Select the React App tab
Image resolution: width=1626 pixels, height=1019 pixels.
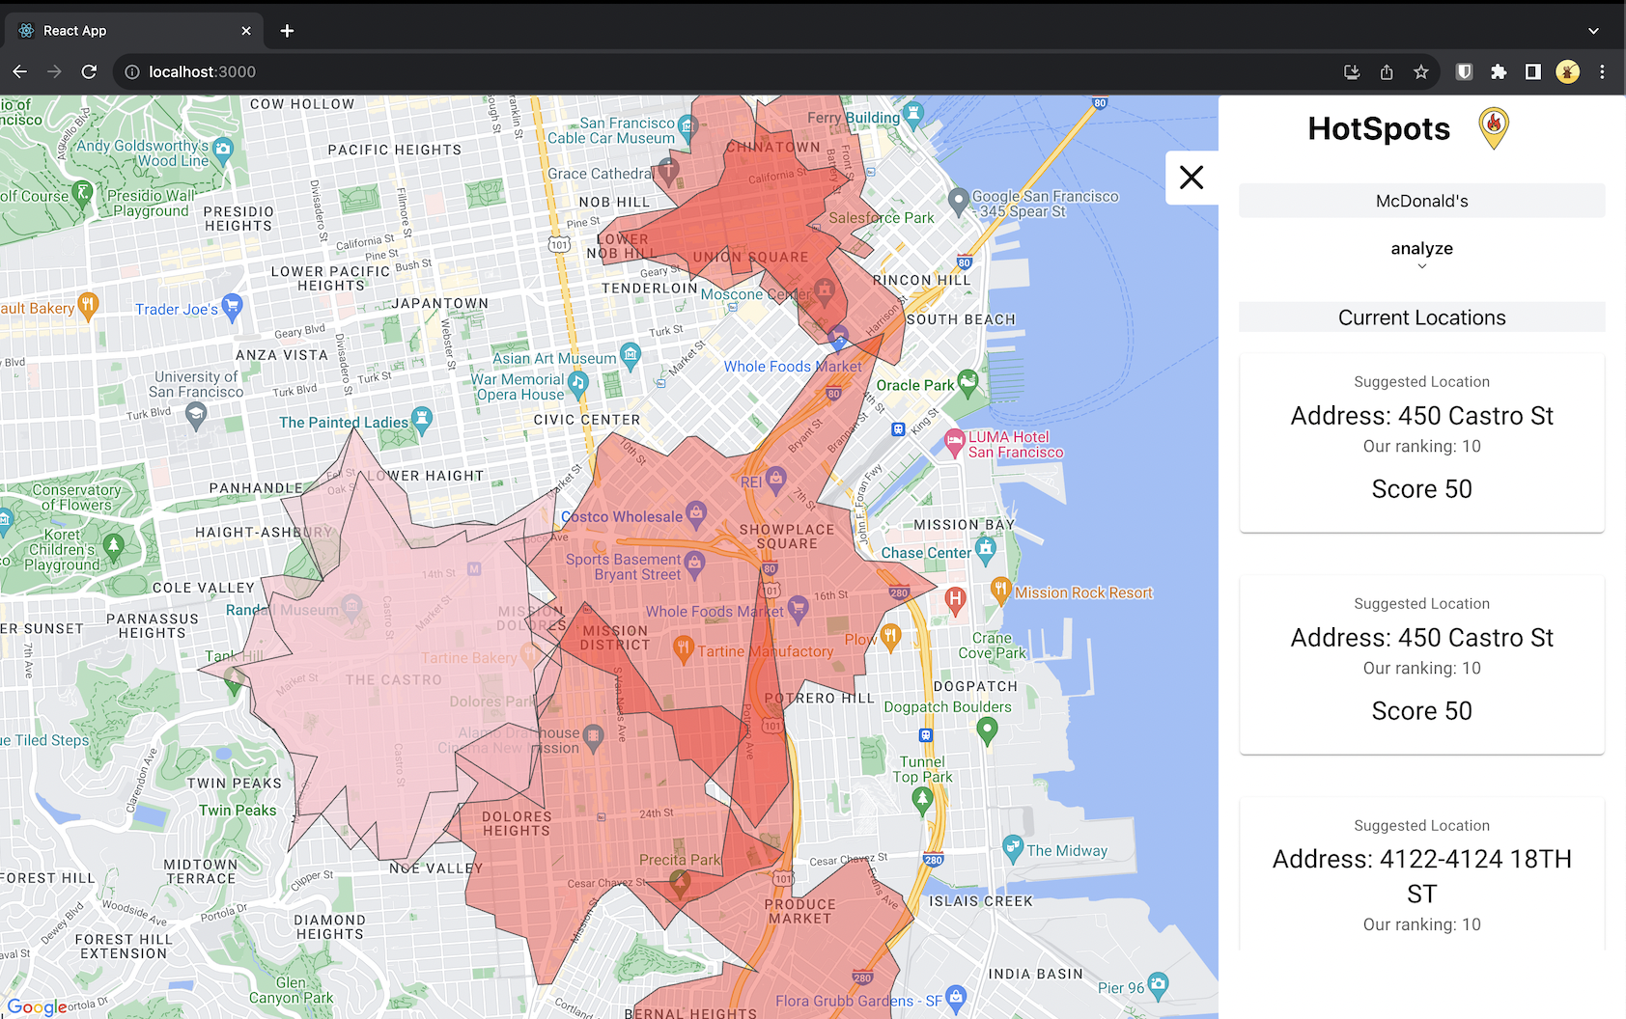click(x=133, y=31)
